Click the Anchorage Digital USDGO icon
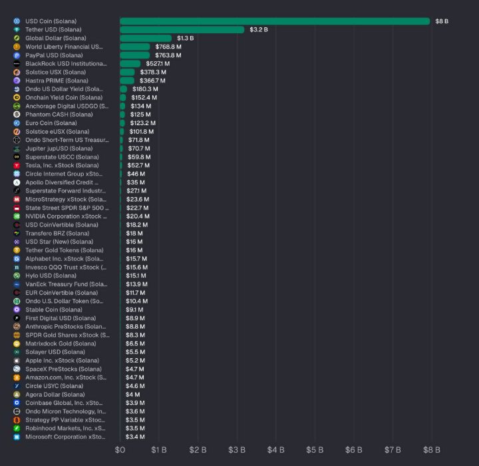The height and width of the screenshot is (466, 479). click(x=17, y=106)
